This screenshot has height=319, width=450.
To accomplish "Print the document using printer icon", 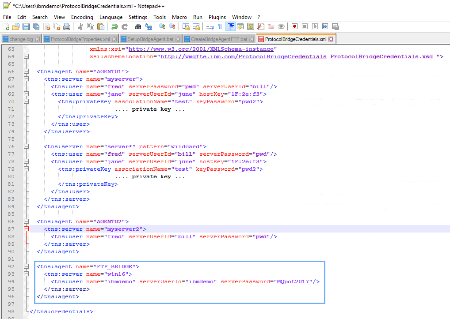I will coord(67,26).
